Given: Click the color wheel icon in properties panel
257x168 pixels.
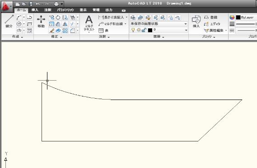Looking at the screenshot, I should (x=232, y=18).
